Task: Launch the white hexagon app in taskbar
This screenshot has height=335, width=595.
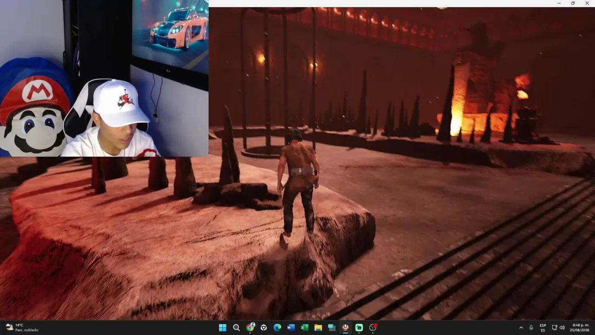Action: click(x=264, y=328)
